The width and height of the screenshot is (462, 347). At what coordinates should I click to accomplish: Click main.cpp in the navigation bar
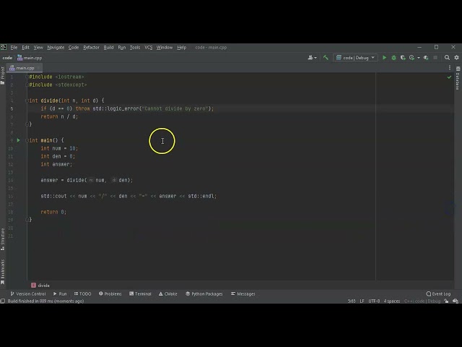(30, 58)
